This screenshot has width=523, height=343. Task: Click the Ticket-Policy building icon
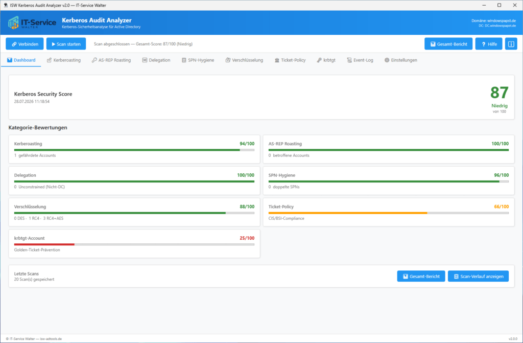[277, 60]
